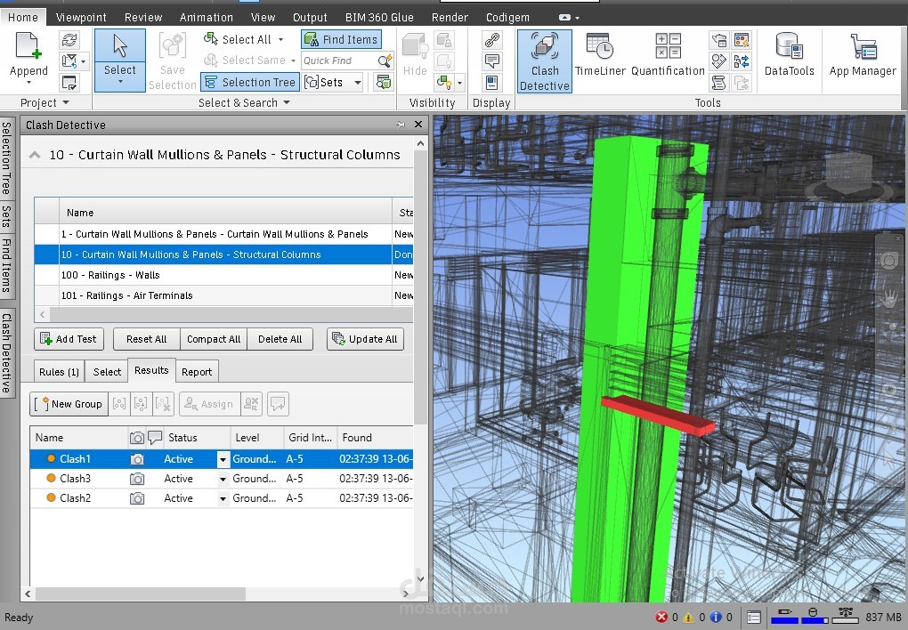This screenshot has height=630, width=908.
Task: Click the Quick Find search icon
Action: pyautogui.click(x=385, y=61)
